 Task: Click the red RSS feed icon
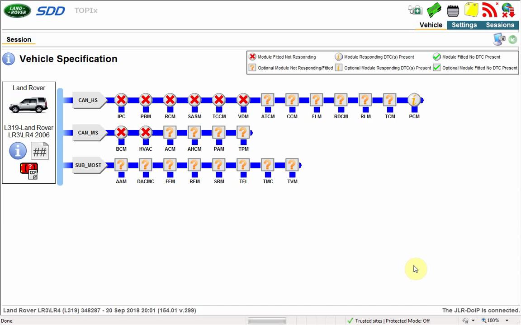490,9
